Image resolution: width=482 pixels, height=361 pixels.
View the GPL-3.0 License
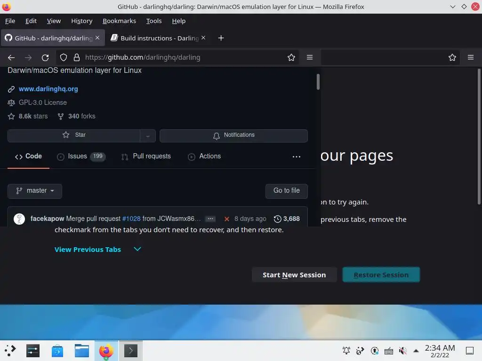click(x=43, y=102)
